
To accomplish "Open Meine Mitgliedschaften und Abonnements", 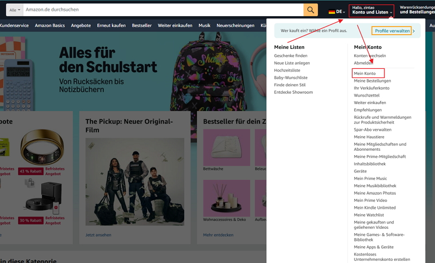I will click(380, 146).
